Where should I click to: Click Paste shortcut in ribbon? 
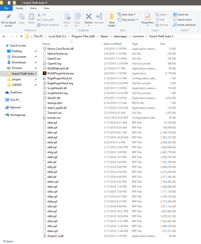pos(48,25)
